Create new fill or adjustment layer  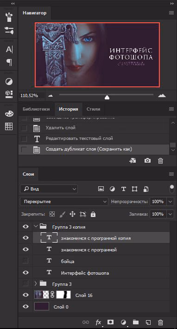(123, 322)
